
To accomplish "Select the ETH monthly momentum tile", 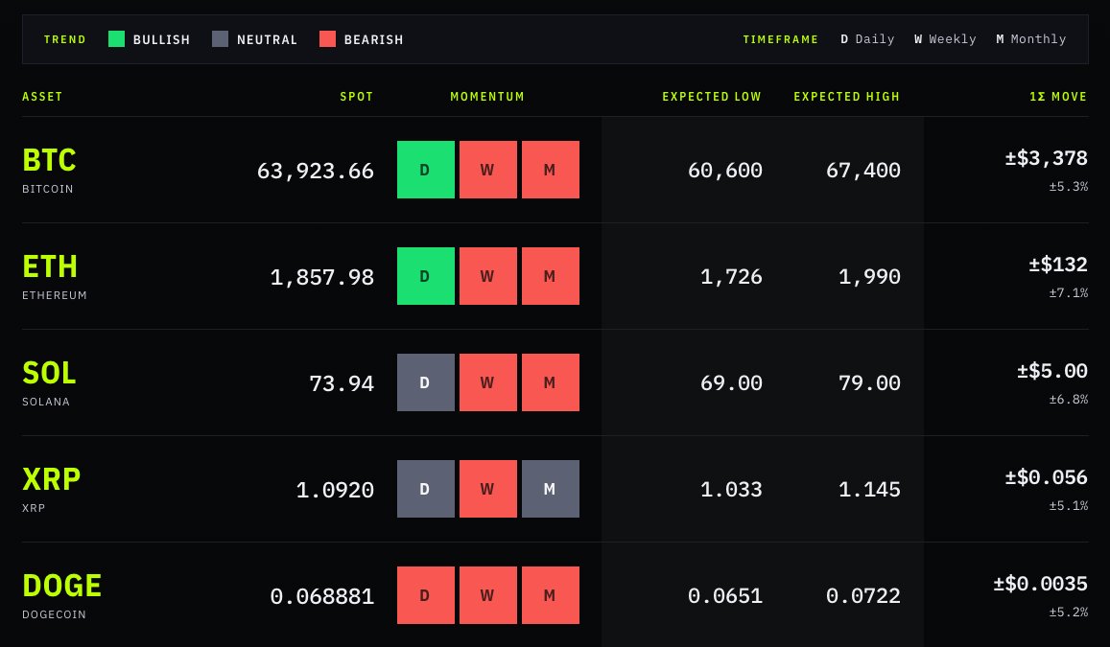I will (x=550, y=276).
